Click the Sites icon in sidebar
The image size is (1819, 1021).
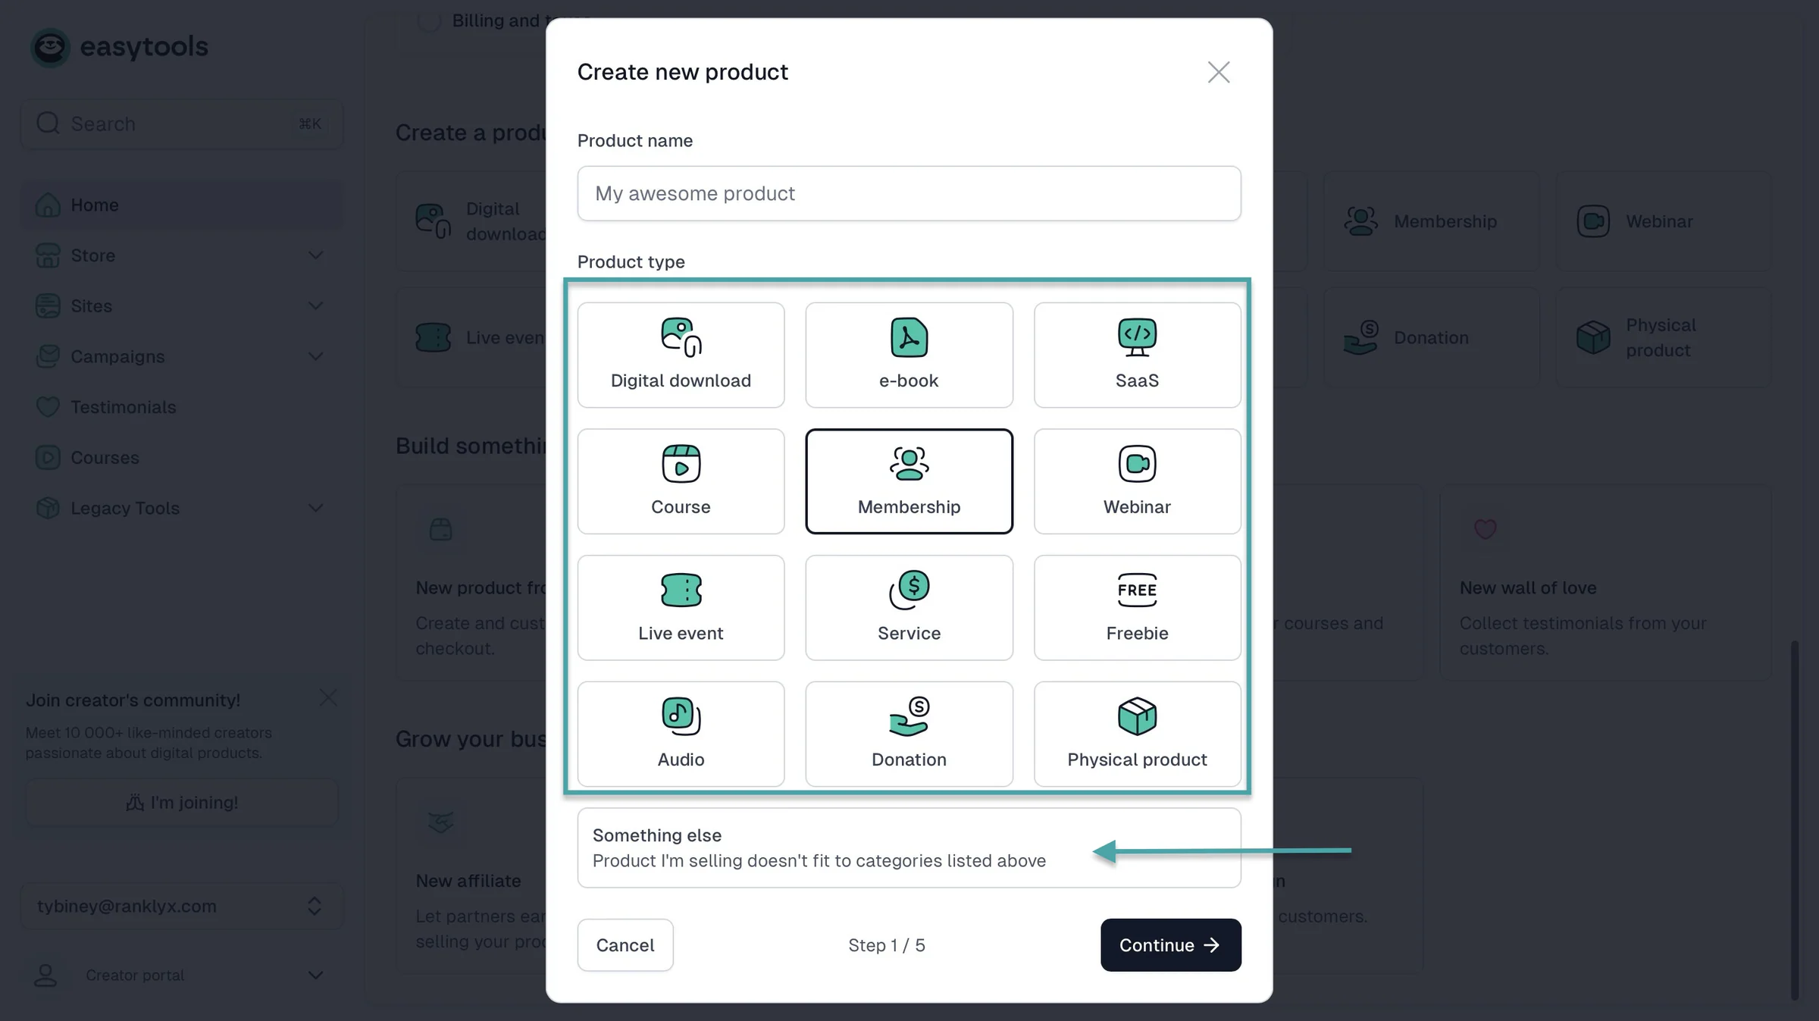pyautogui.click(x=48, y=305)
